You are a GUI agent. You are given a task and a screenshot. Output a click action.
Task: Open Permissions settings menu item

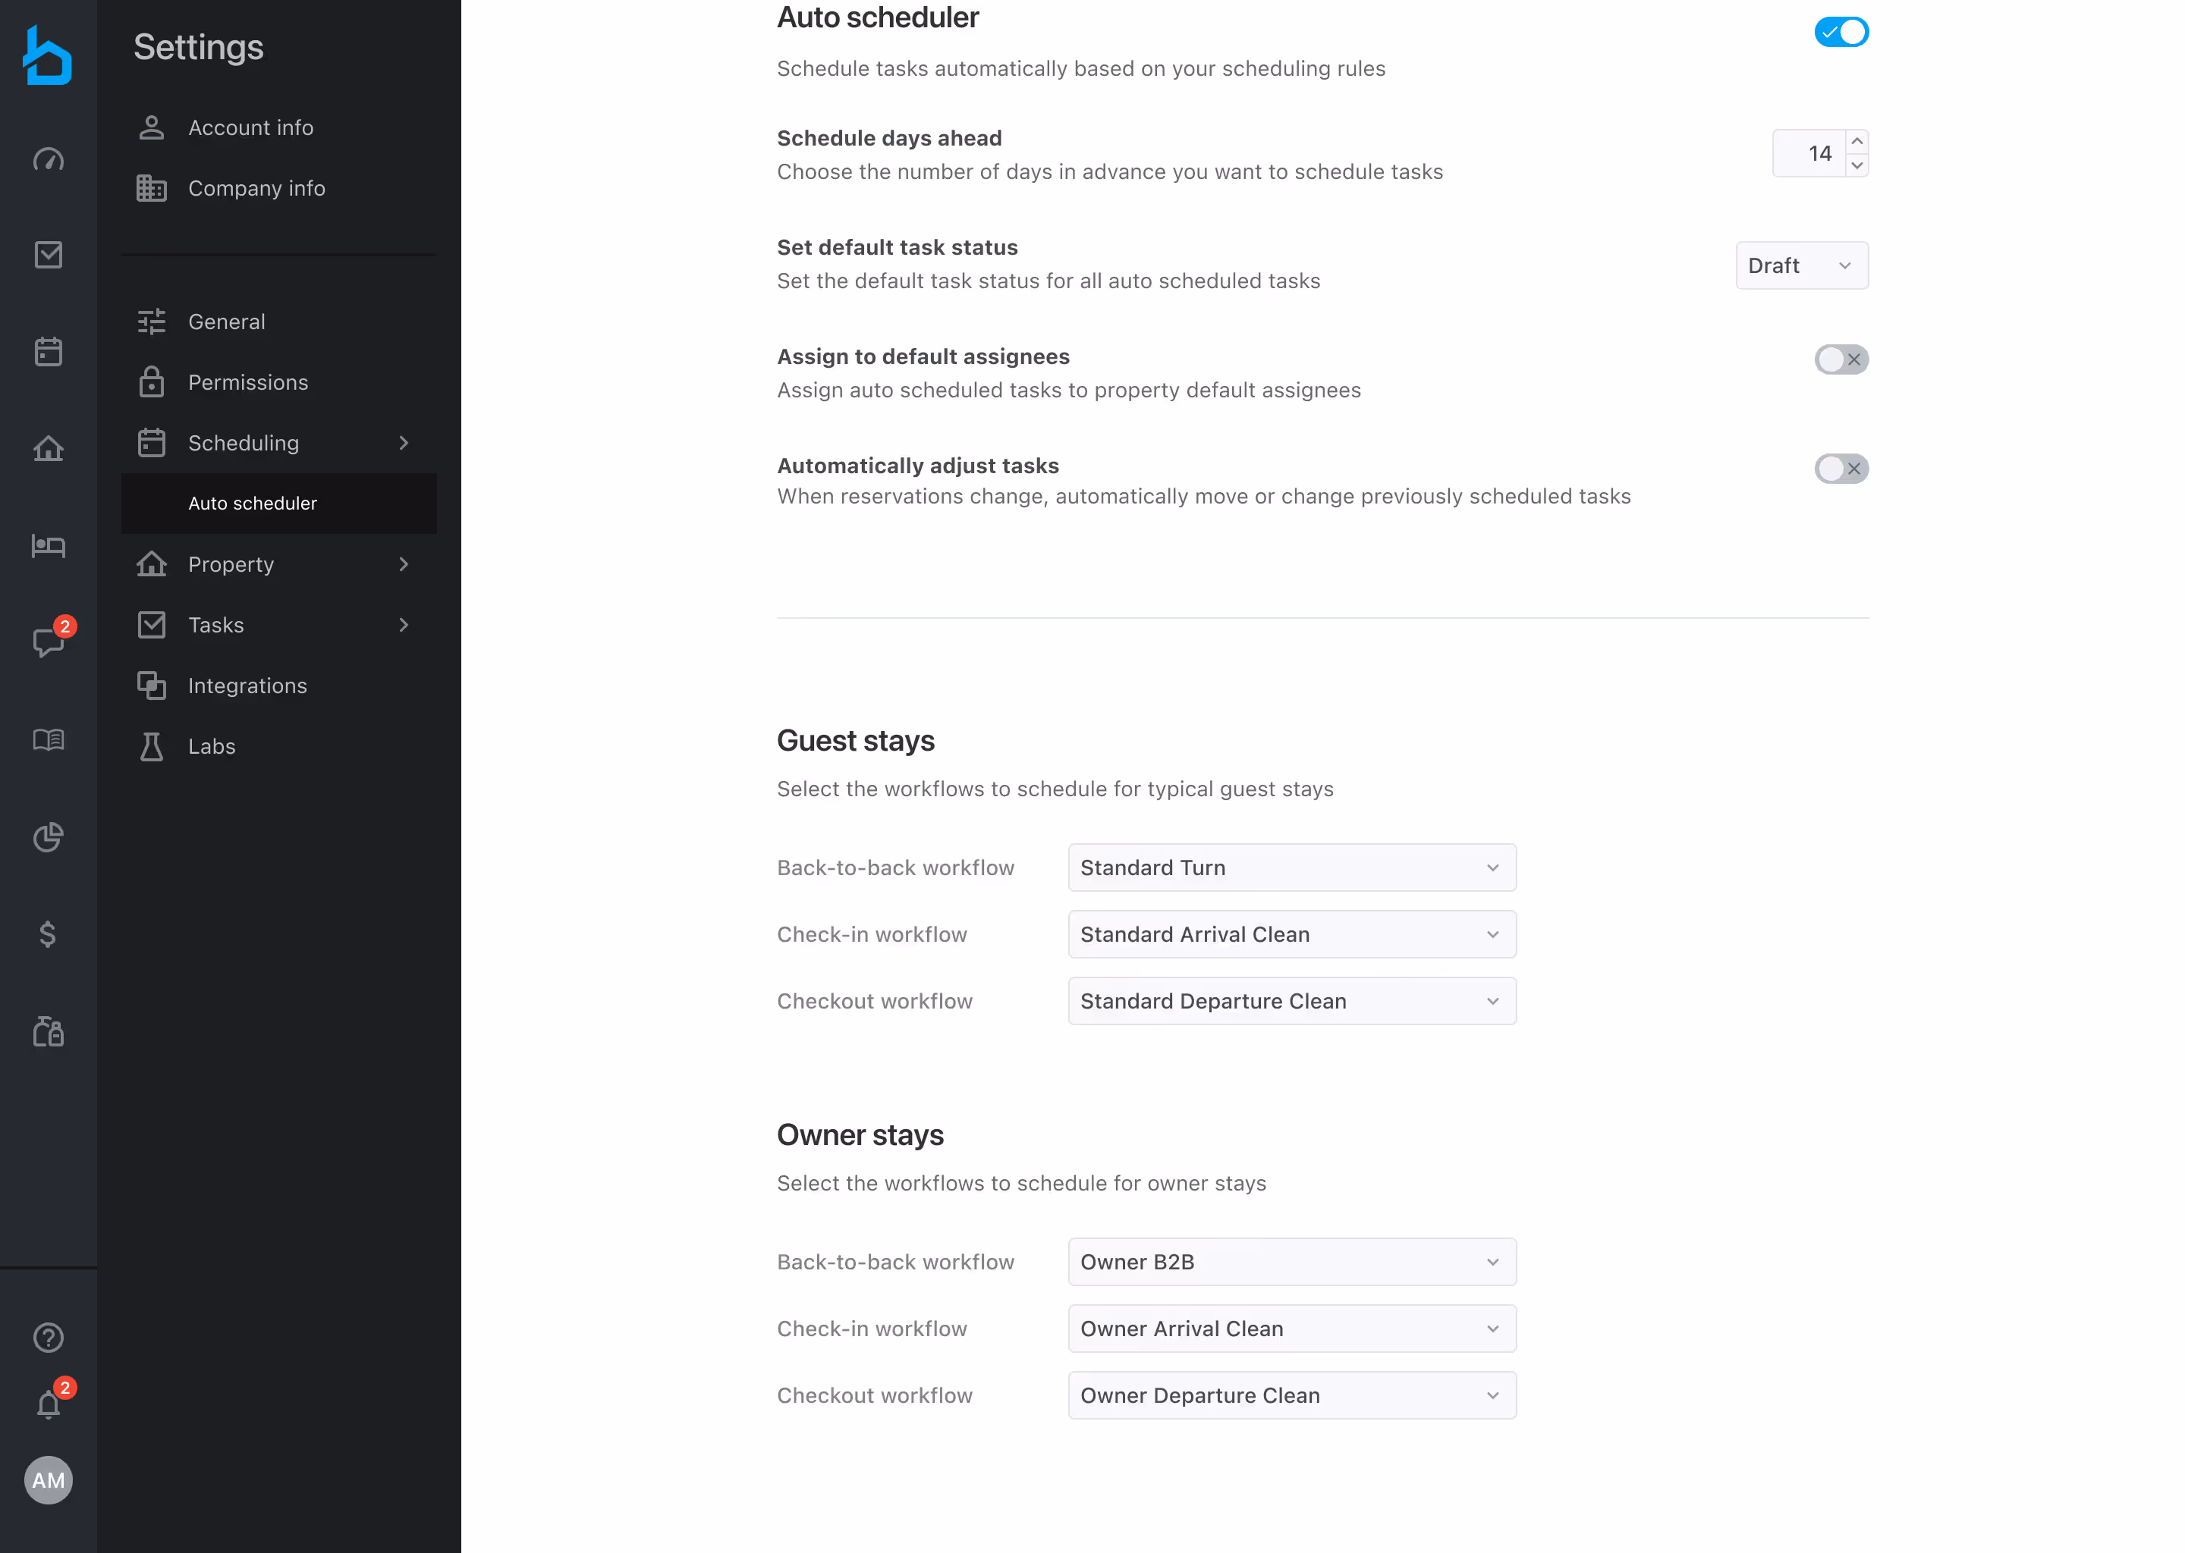[x=248, y=382]
